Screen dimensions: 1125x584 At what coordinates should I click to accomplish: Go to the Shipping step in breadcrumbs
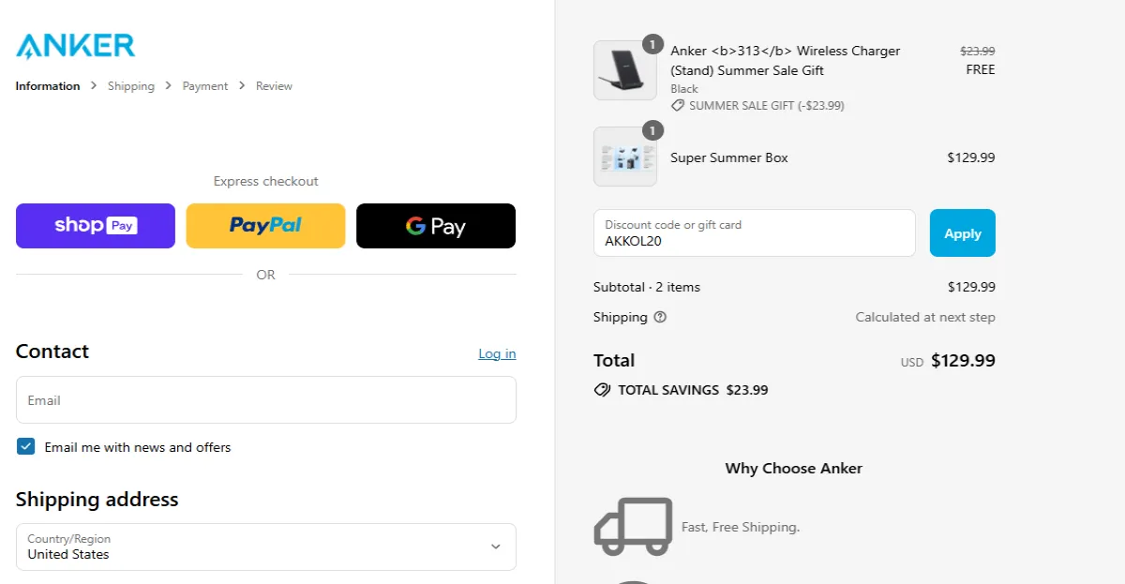coord(130,85)
